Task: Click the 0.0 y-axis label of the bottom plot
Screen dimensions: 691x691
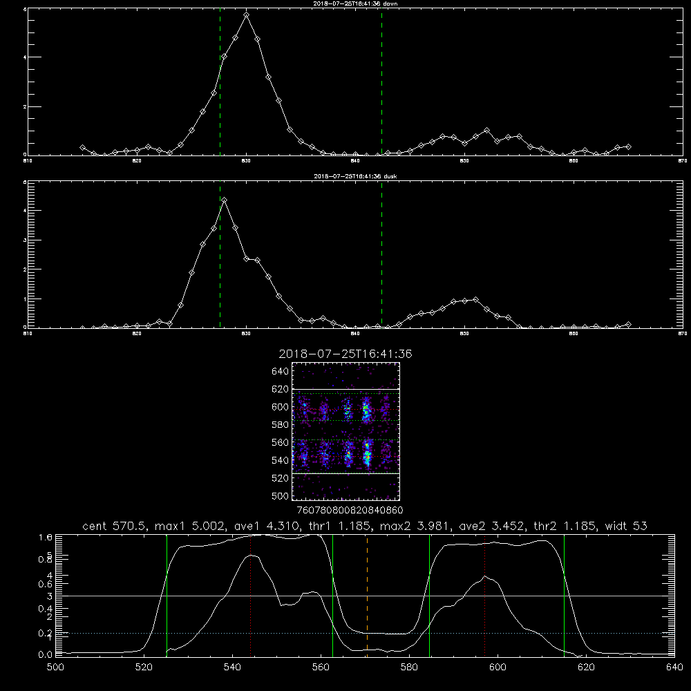Action: point(46,654)
